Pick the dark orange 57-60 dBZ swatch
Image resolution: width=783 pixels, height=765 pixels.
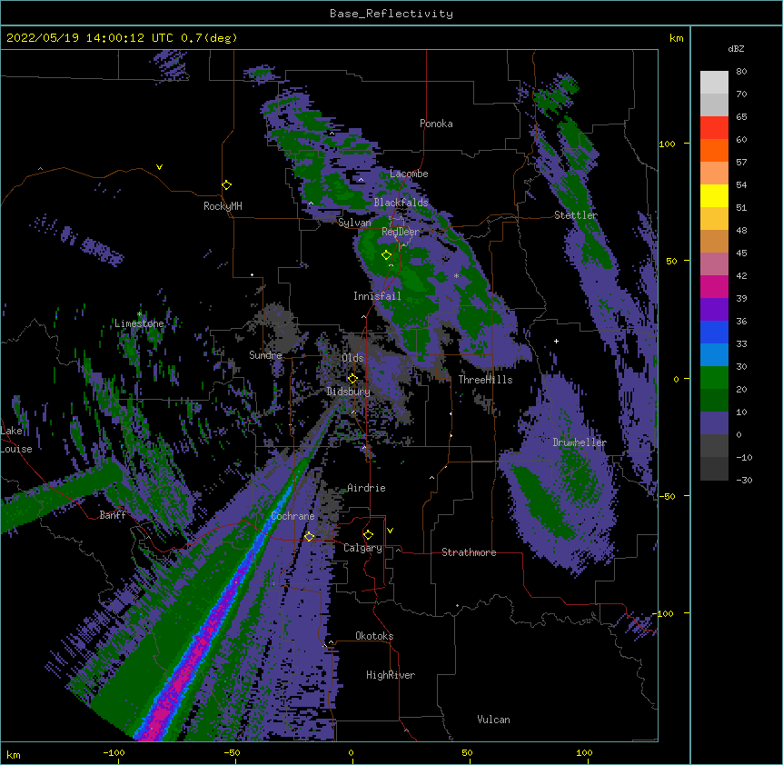click(714, 150)
